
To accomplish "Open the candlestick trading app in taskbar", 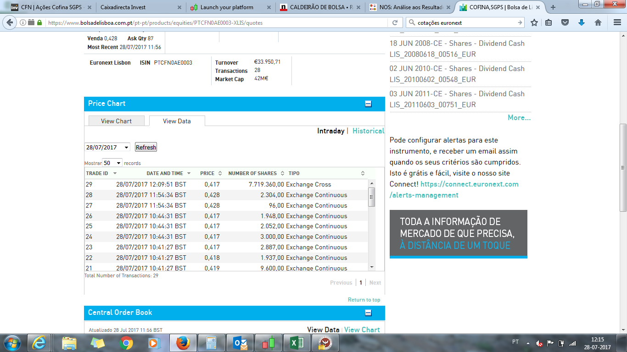I will [269, 342].
